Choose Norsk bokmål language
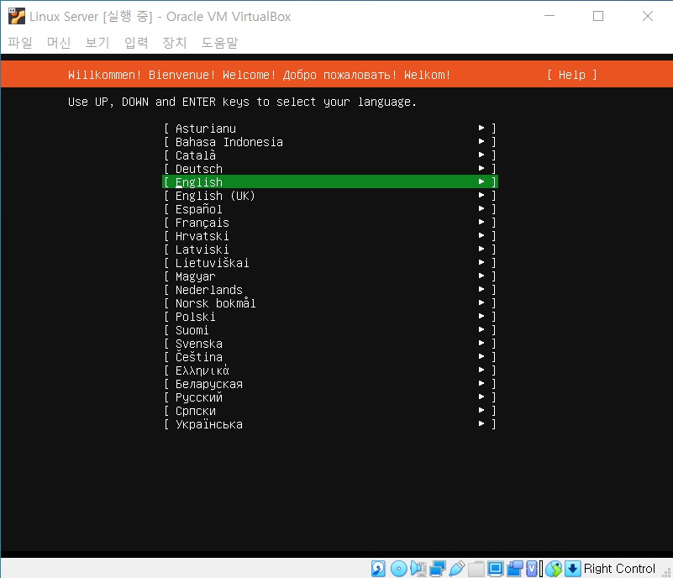This screenshot has width=673, height=578. coord(329,303)
